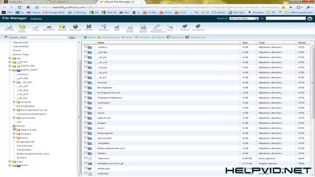
Task: Switch to cPanel File Manager tab
Action: click(x=122, y=2)
